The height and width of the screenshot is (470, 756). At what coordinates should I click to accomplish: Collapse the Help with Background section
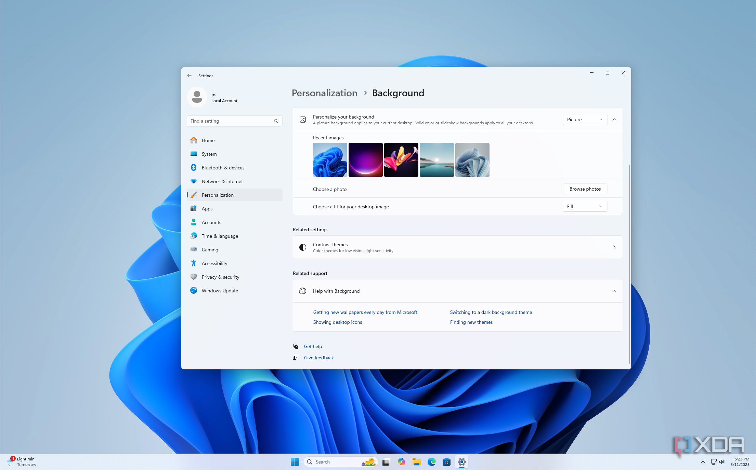click(614, 291)
